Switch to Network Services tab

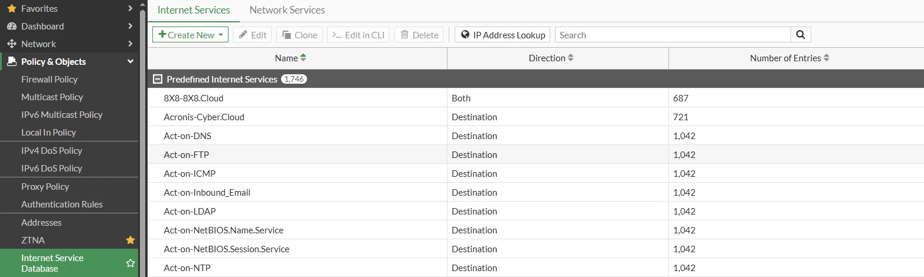(x=287, y=10)
